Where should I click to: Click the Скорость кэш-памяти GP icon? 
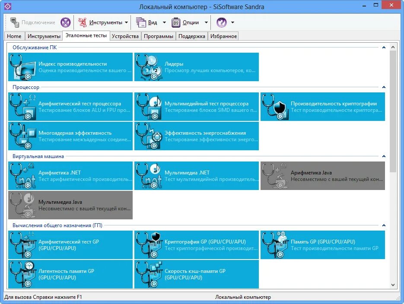click(x=149, y=274)
